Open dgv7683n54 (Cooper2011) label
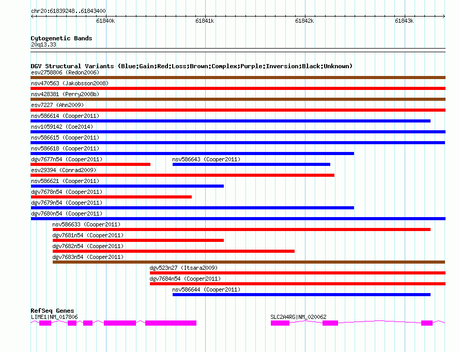This screenshot has height=352, width=460. [x=88, y=257]
